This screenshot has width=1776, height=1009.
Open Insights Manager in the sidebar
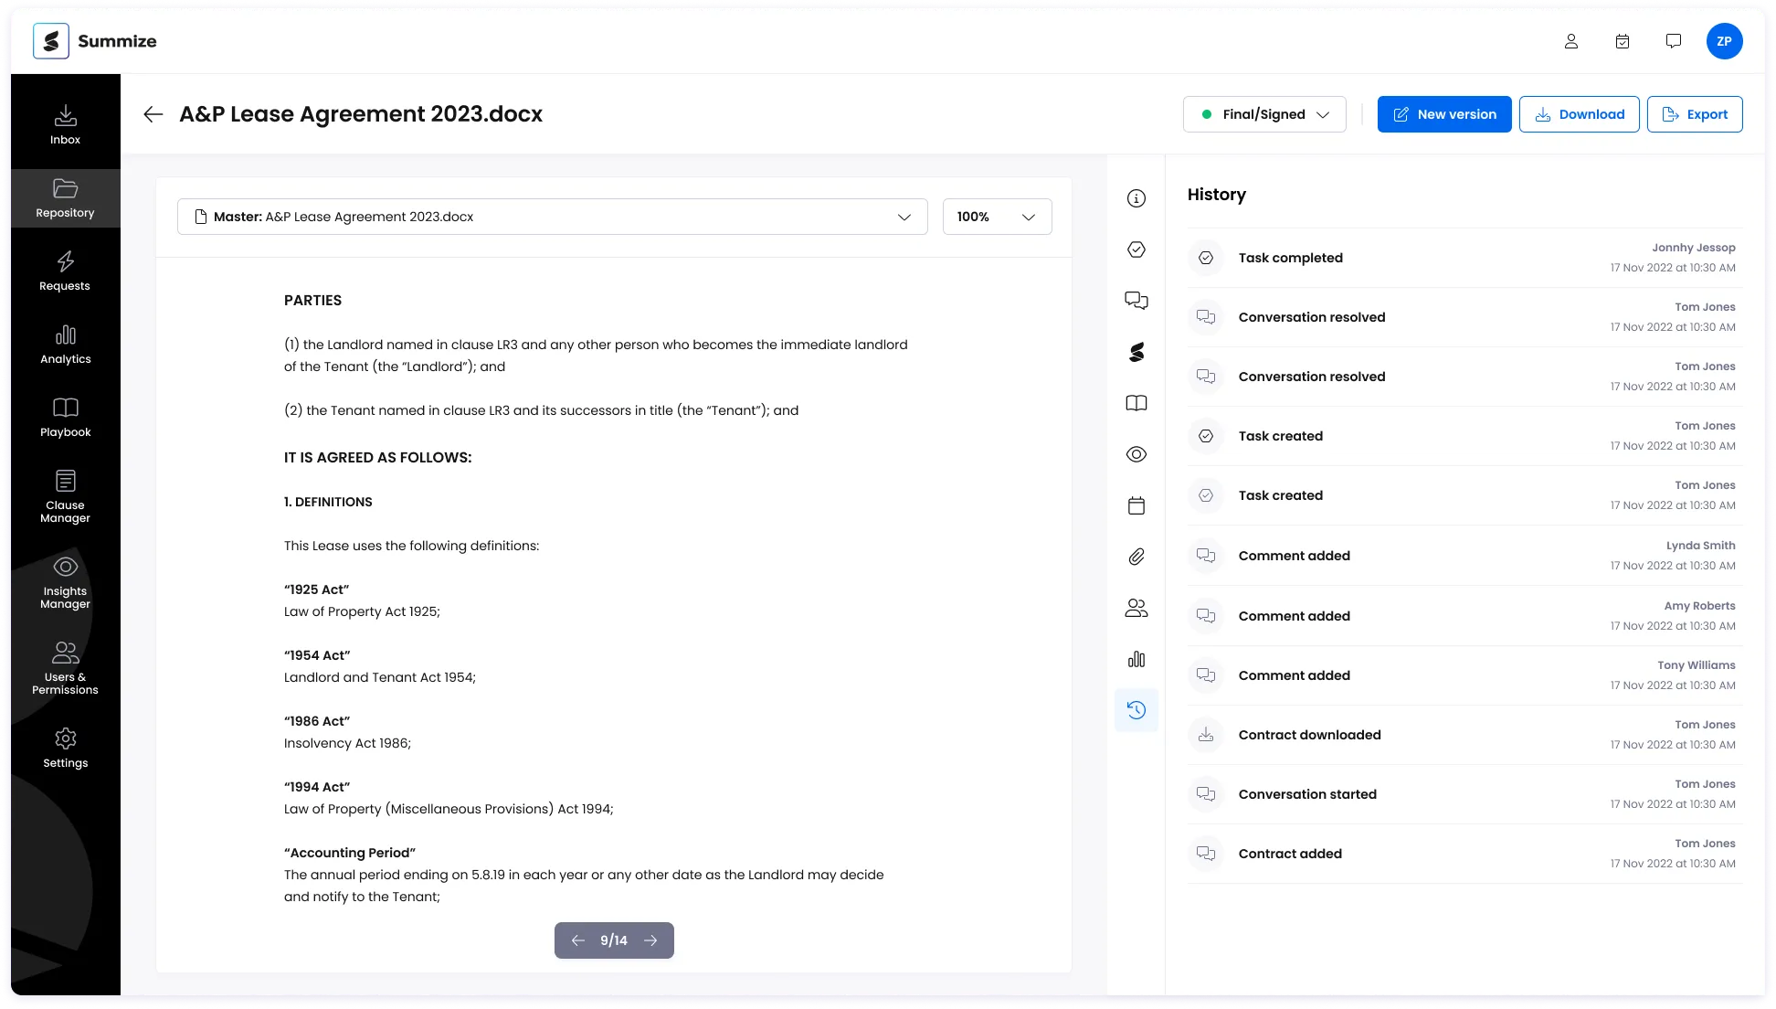click(x=65, y=582)
